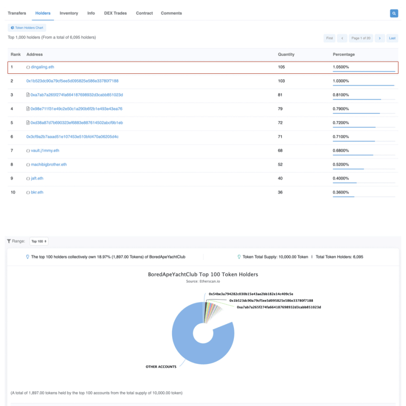The image size is (406, 406).
Task: Click Total Token Holders: 6,095 text
Action: [x=339, y=257]
